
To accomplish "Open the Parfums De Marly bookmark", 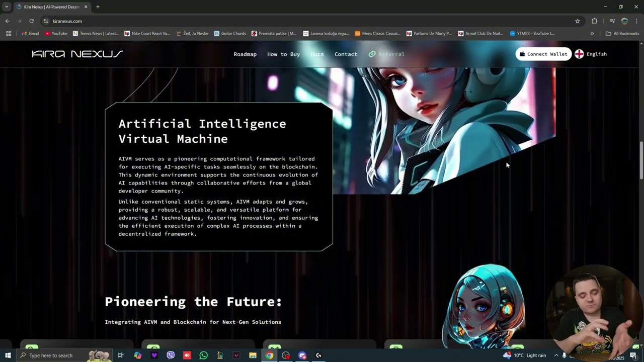I will coord(429,33).
